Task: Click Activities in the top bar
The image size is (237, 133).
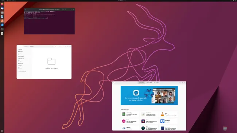Action: point(3,1)
